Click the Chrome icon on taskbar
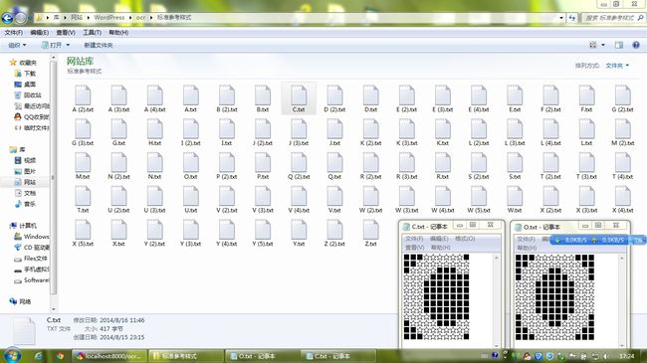Screen dimensions: 647x363 (61, 356)
